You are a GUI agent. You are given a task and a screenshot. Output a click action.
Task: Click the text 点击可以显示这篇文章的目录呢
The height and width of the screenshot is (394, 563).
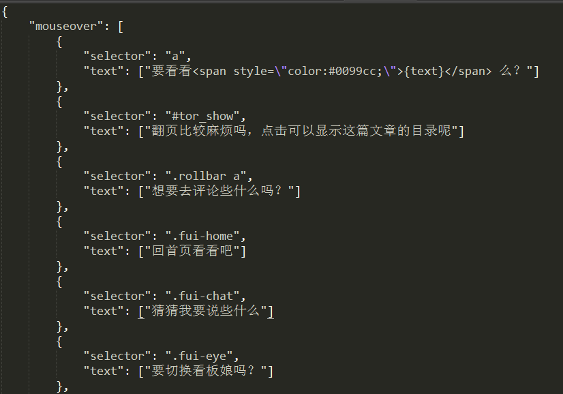point(356,131)
